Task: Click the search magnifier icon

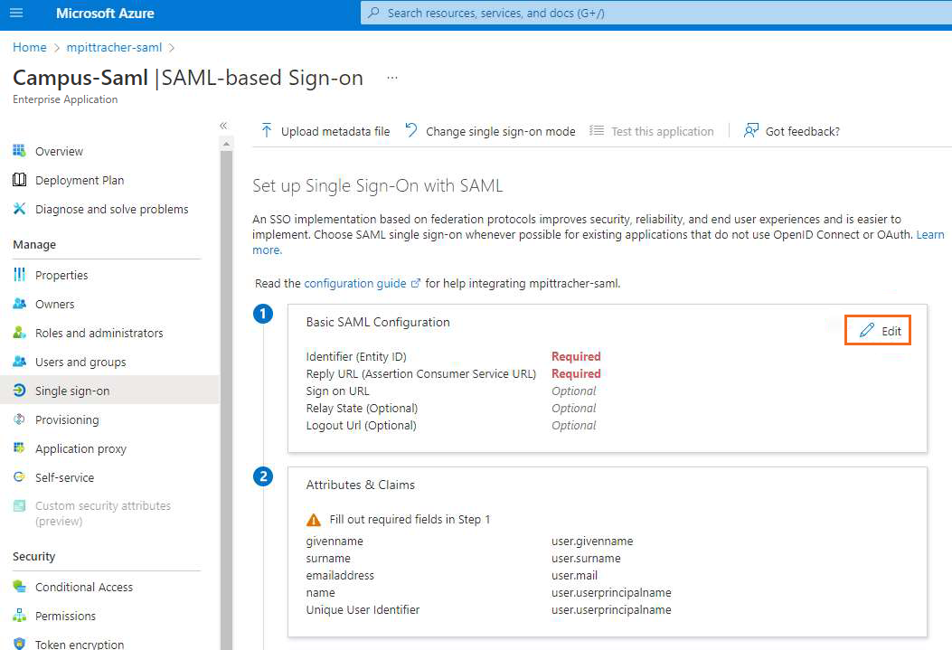Action: pyautogui.click(x=374, y=13)
